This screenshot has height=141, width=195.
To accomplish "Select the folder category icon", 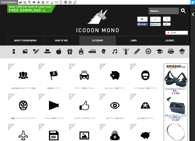I will tap(25, 51).
